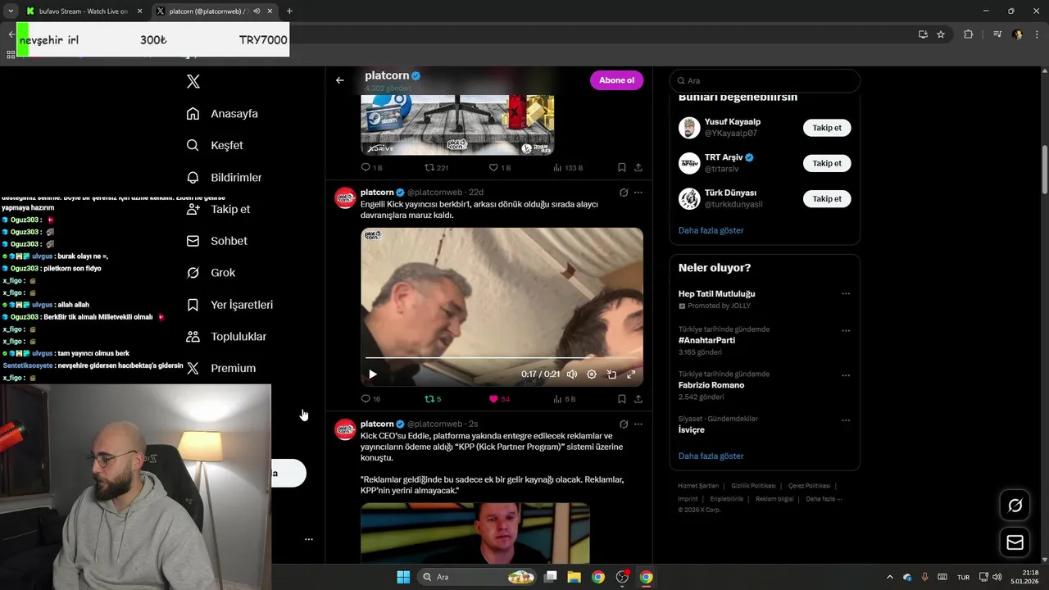The height and width of the screenshot is (590, 1049).
Task: Focus the Ara search field on X
Action: pos(765,81)
